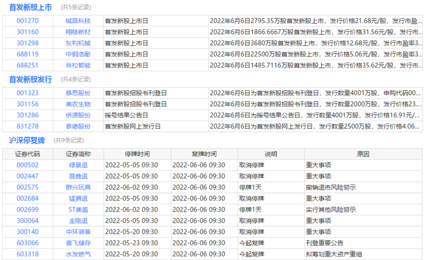Image resolution: width=424 pixels, height=260 pixels.
Task: Select the 实行其他风险警示 reason cell
Action: point(363,210)
